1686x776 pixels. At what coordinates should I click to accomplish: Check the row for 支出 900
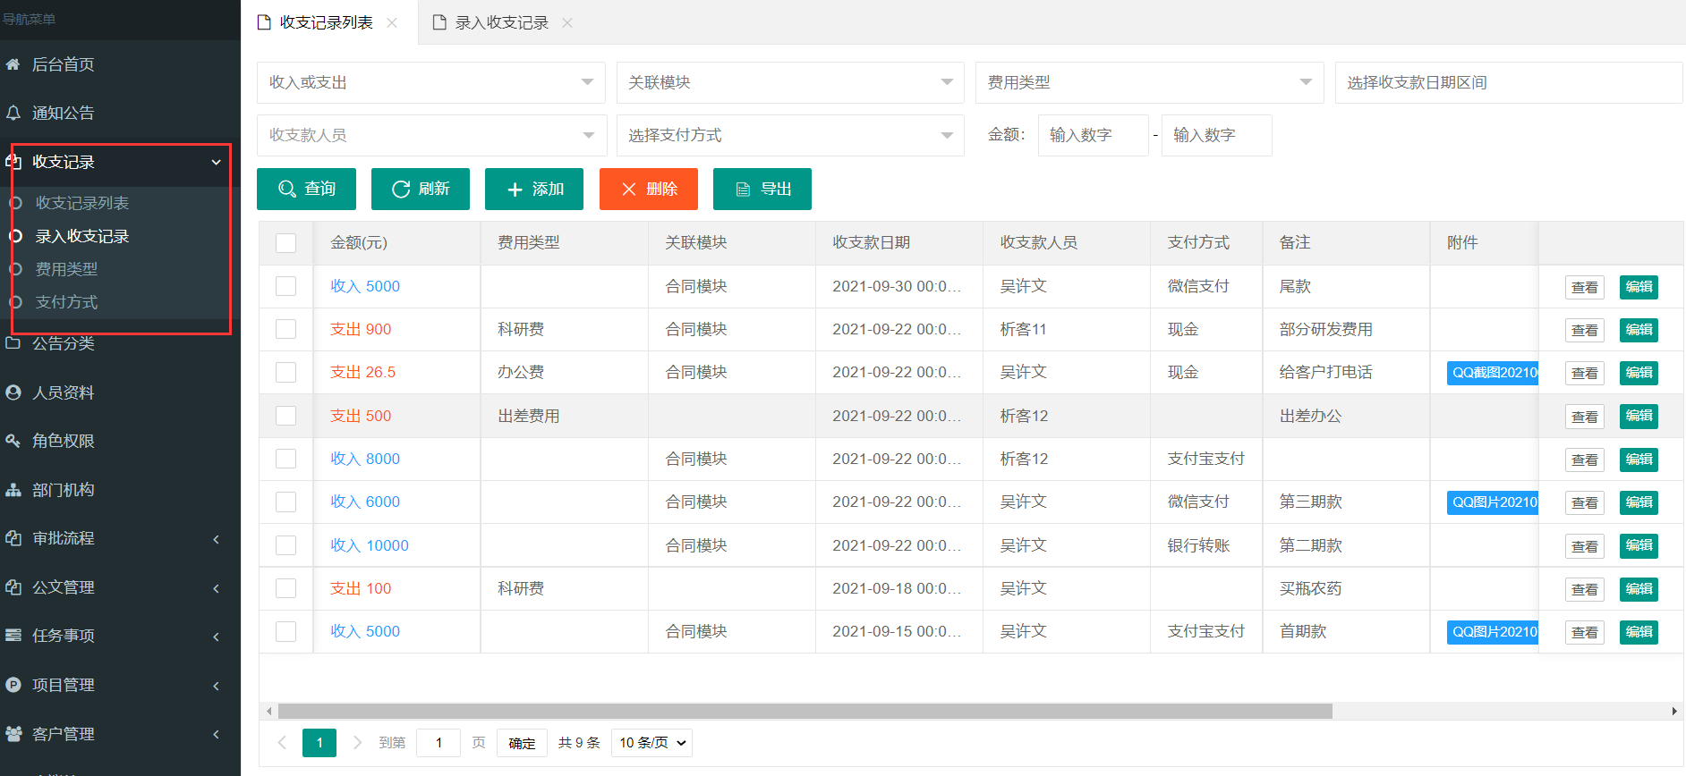tap(285, 329)
